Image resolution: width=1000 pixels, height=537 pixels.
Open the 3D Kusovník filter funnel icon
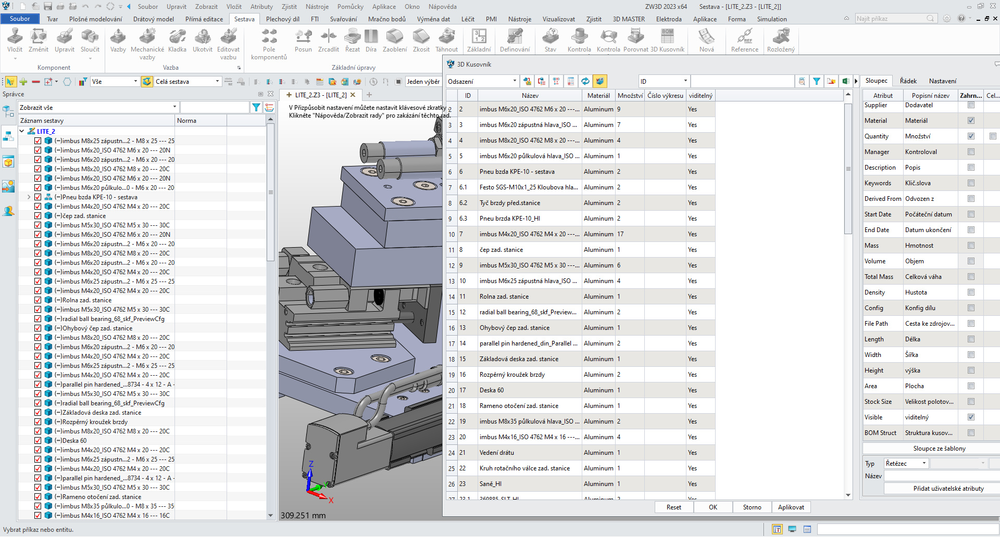[x=816, y=81]
